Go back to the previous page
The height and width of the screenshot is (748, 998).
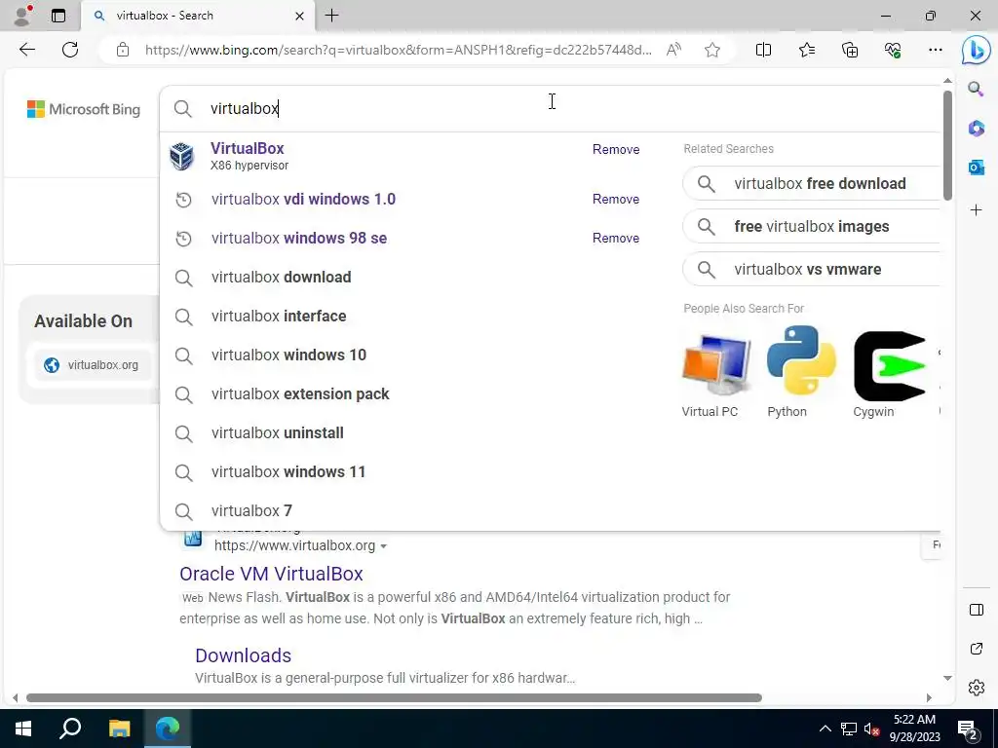point(26,50)
